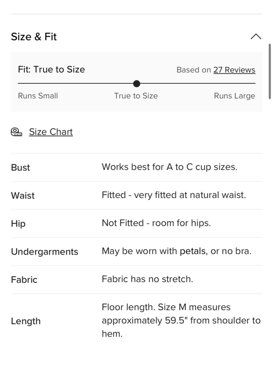Select the Undergarments row label
Image resolution: width=273 pixels, height=365 pixels.
pos(44,252)
